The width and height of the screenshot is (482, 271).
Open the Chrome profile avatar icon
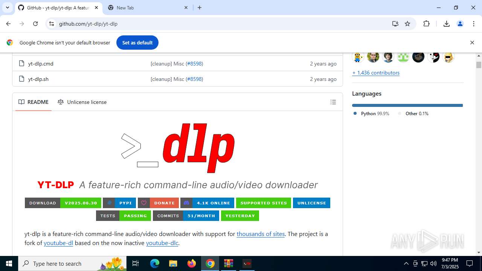click(460, 24)
